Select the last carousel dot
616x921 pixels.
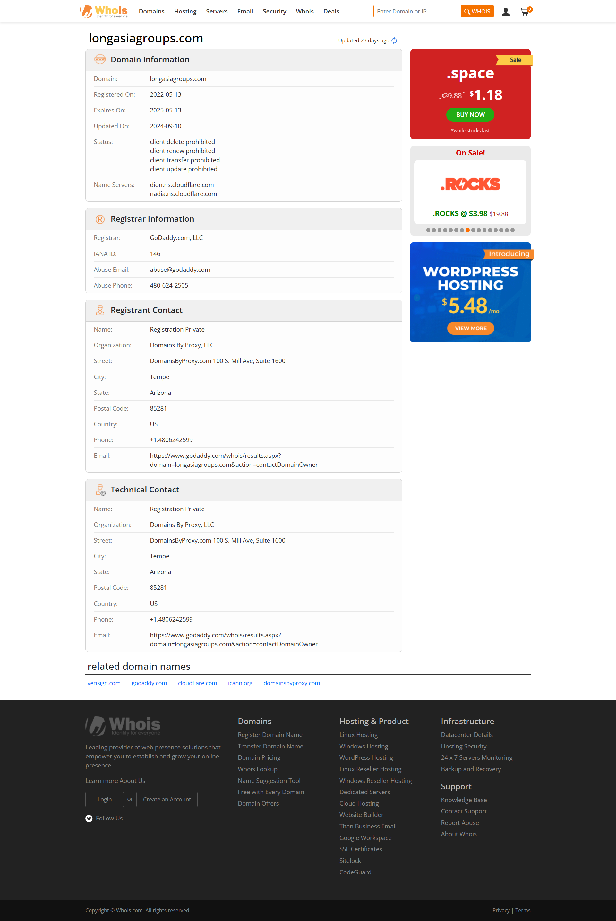point(512,230)
